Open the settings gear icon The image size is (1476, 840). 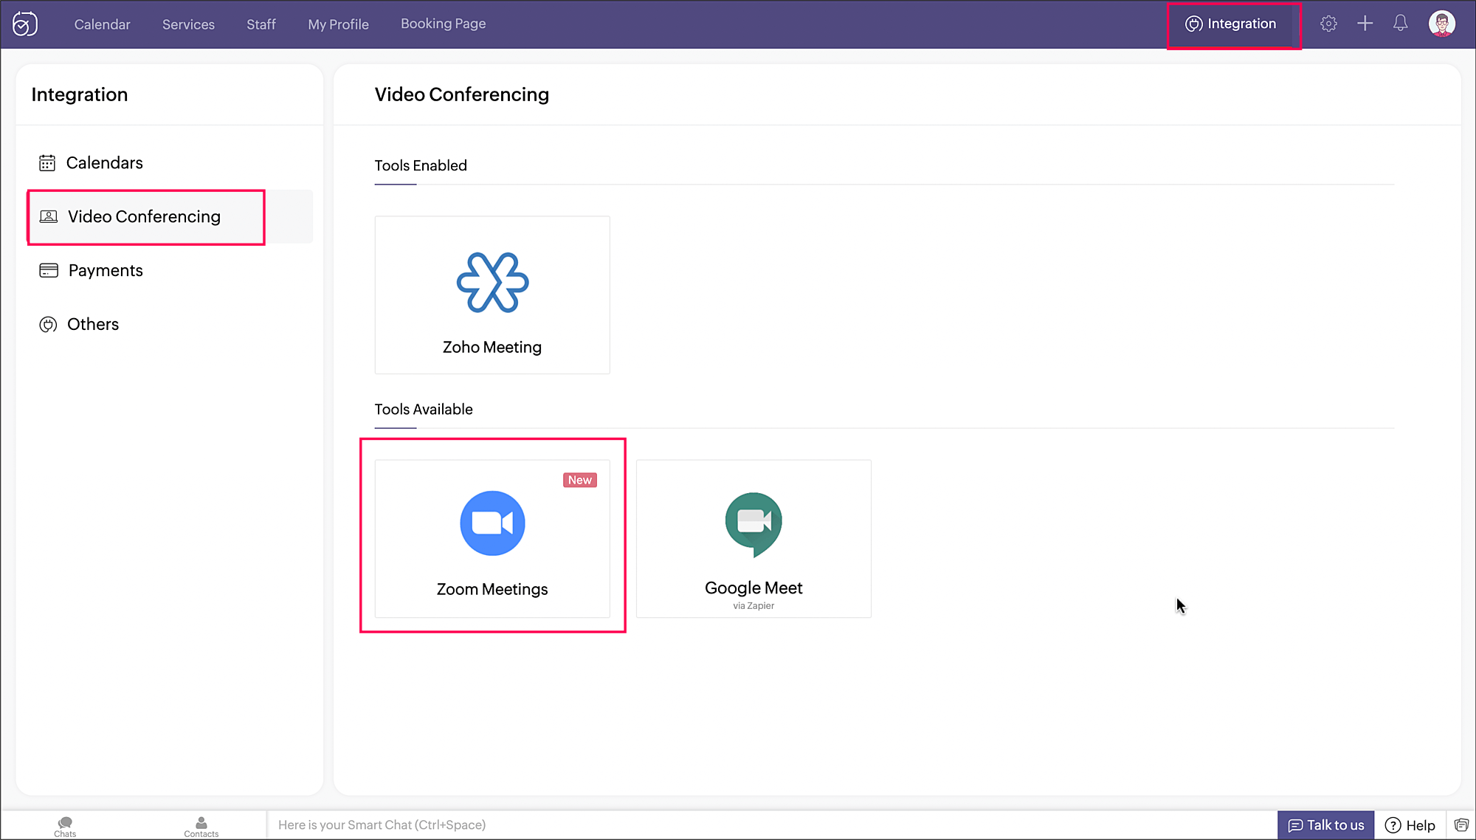pos(1328,24)
